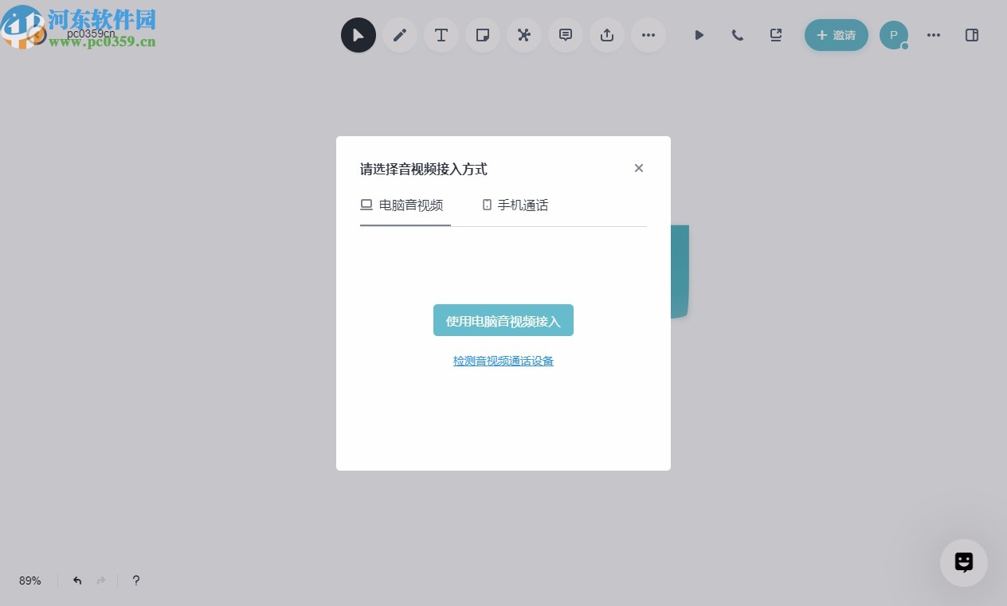Choose the text tool on the toolbar
Image resolution: width=1007 pixels, height=606 pixels.
(441, 35)
